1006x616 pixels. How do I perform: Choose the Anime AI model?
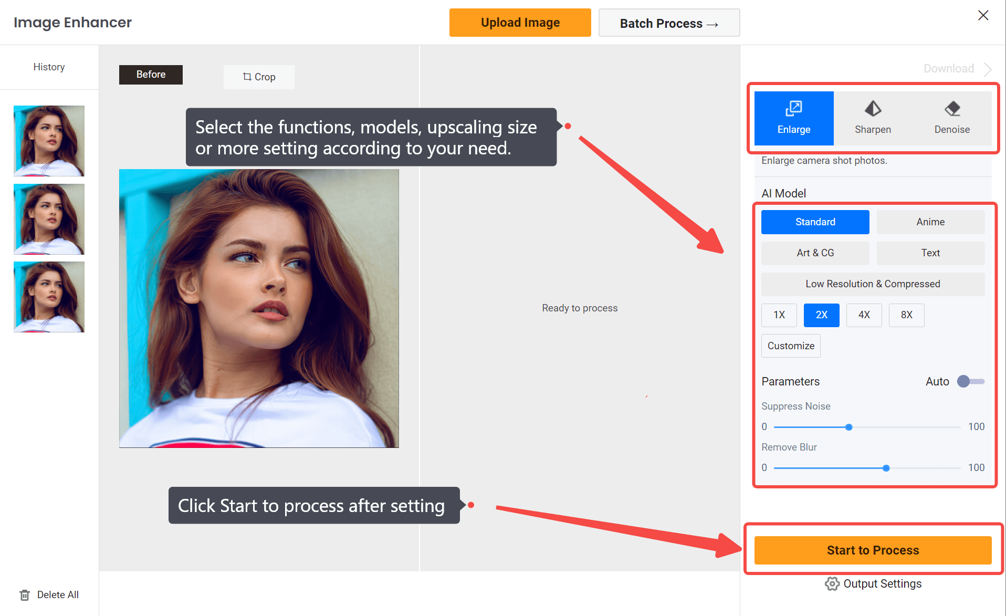point(930,222)
